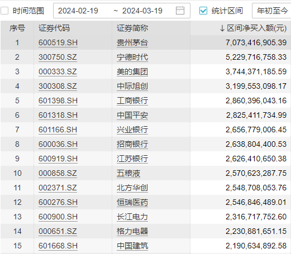
Task: Select net buy value 2,230,881,651.15
Action: click(x=256, y=231)
